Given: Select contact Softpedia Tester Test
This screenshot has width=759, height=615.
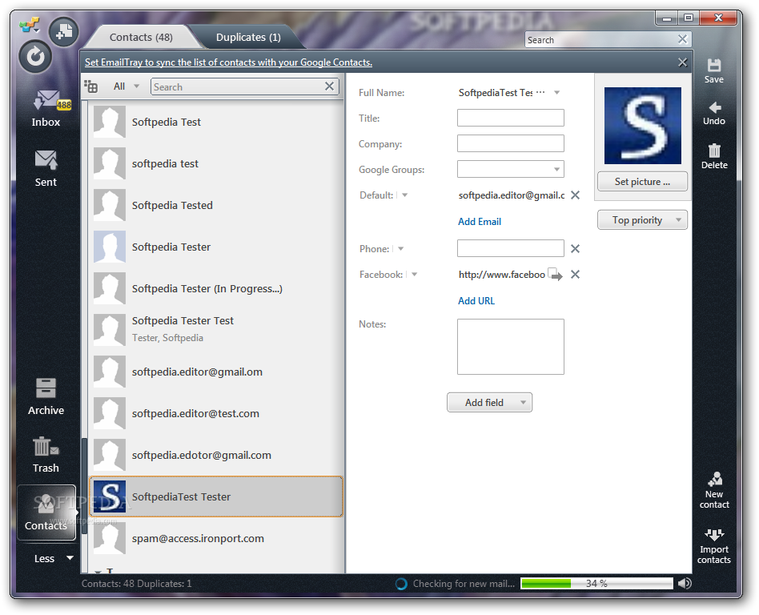Looking at the screenshot, I should (216, 329).
